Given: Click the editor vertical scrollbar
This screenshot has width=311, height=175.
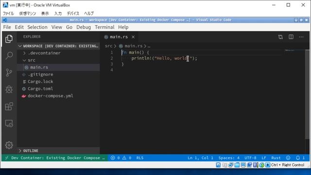Looking at the screenshot, I should 307,94.
